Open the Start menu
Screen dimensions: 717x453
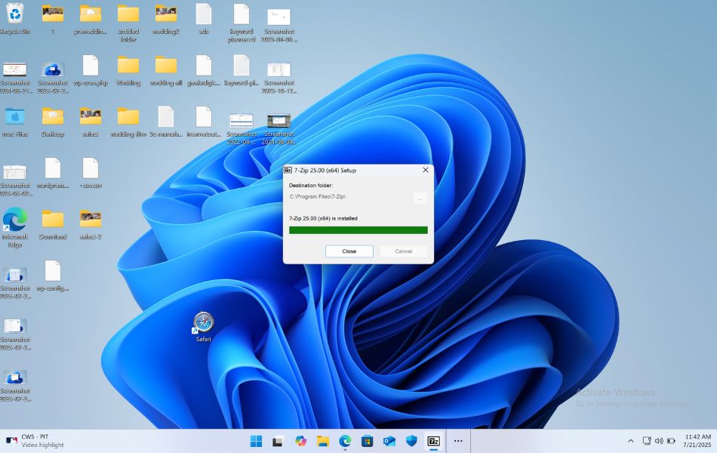click(x=255, y=439)
